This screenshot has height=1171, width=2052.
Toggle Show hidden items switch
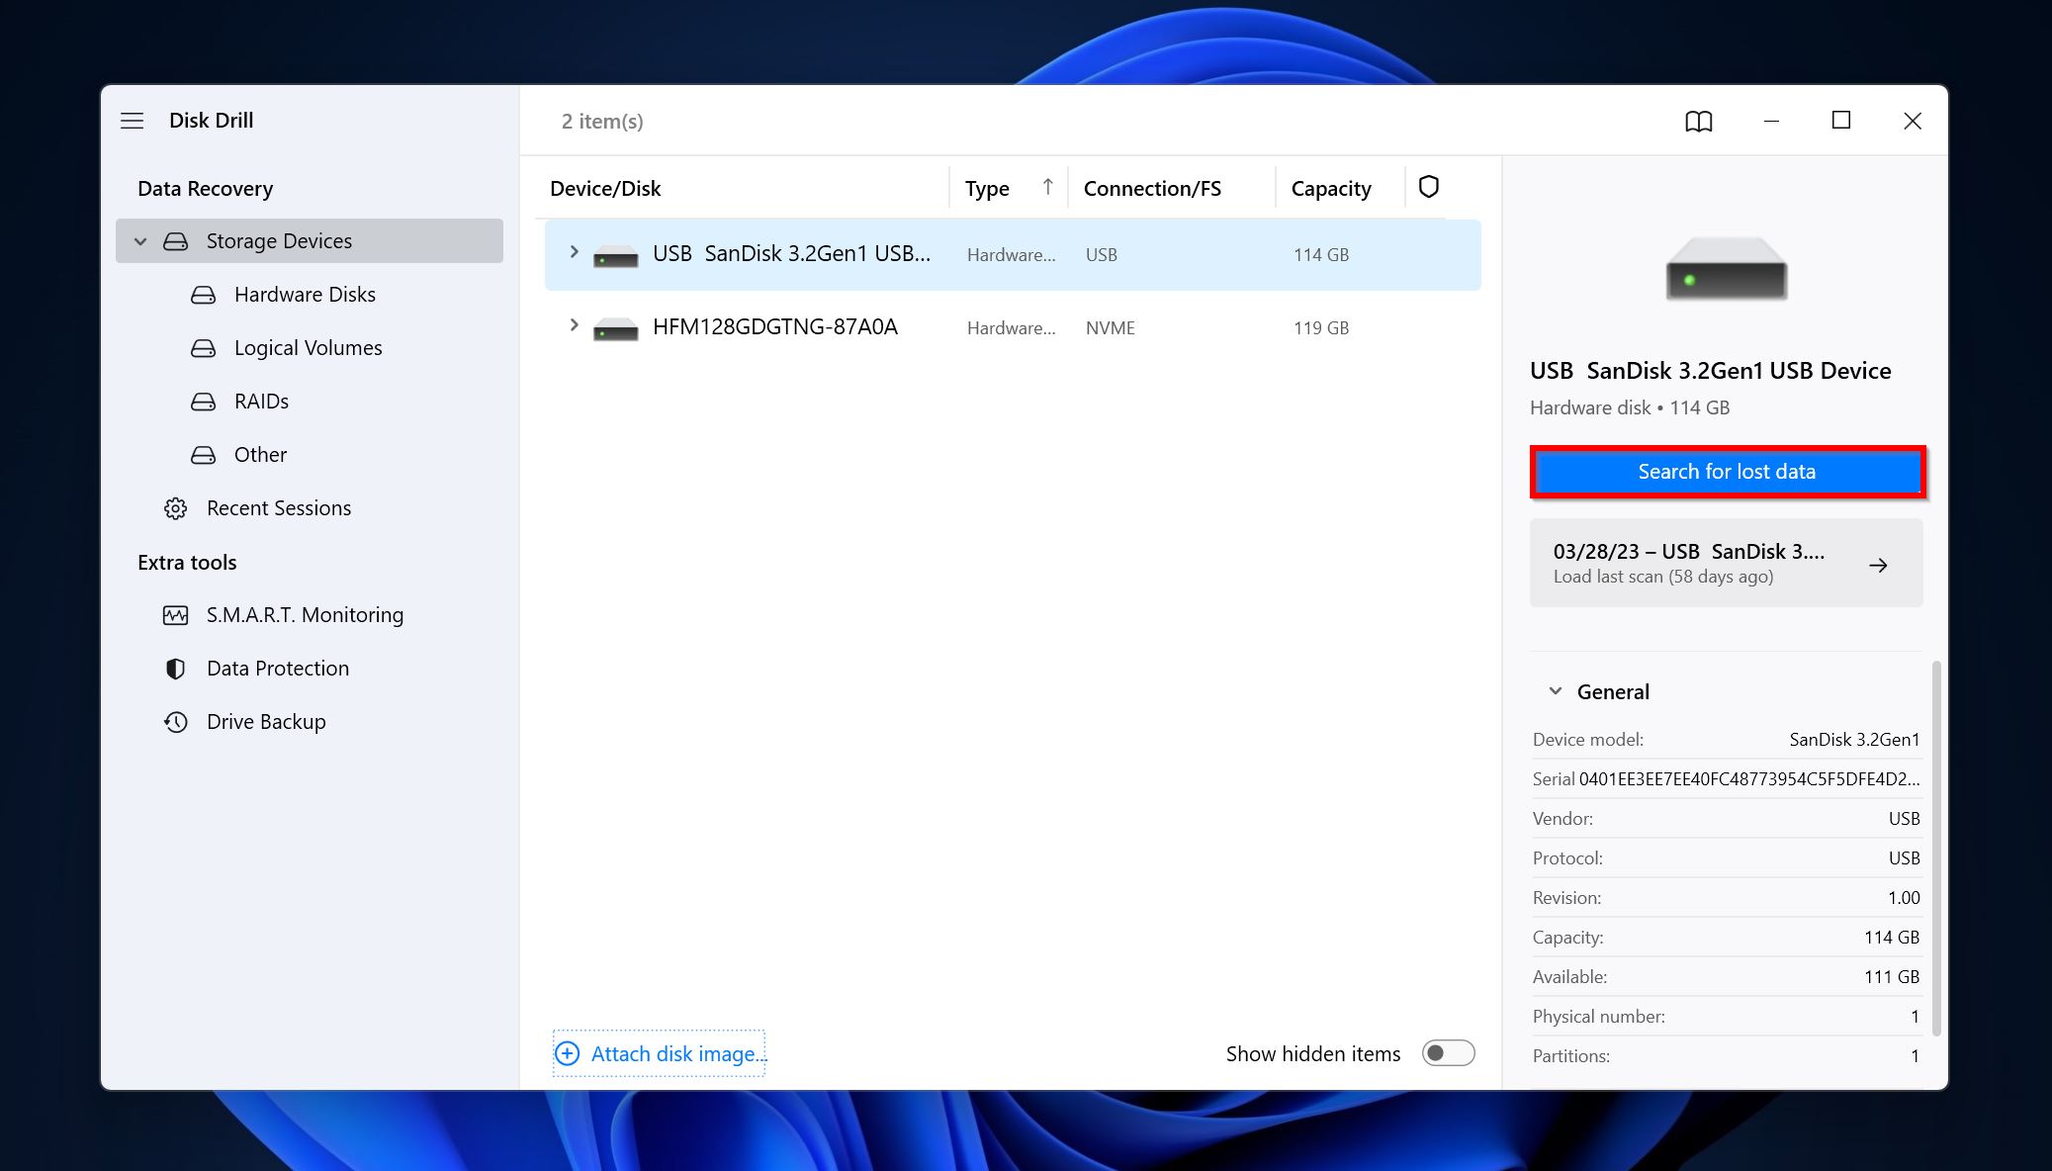pos(1448,1052)
